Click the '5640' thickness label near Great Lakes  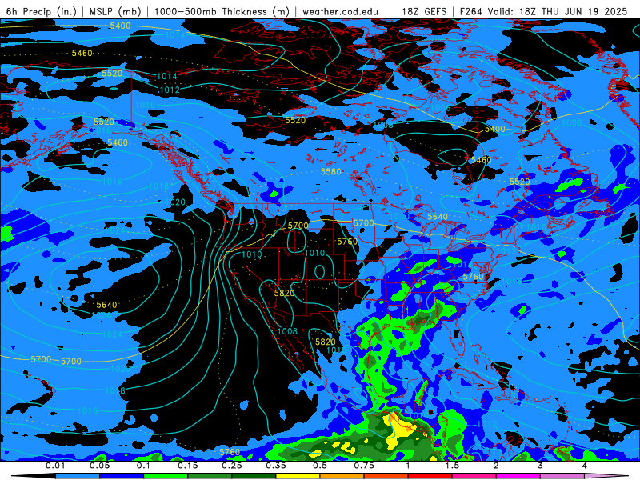click(x=438, y=216)
